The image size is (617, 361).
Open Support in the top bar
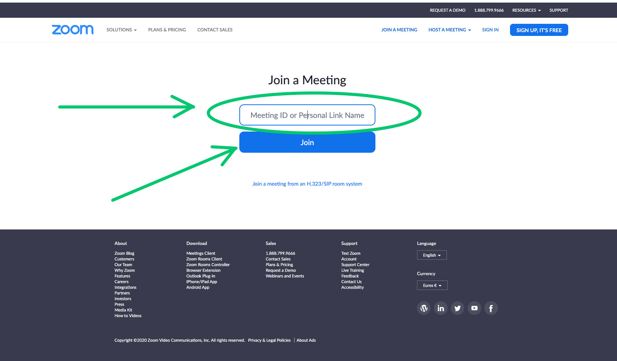[559, 10]
